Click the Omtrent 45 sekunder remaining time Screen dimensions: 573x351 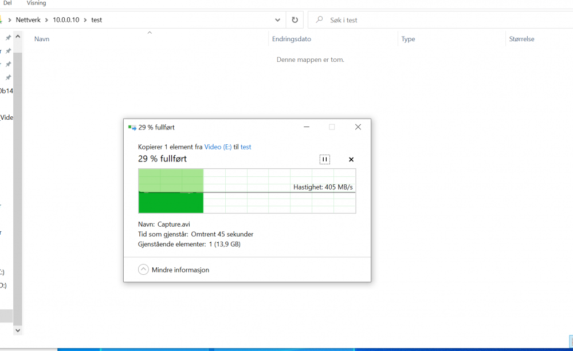coord(222,234)
